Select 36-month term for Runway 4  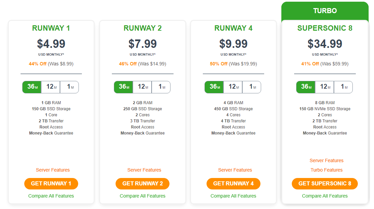click(x=214, y=87)
